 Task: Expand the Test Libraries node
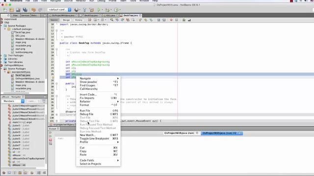(x=1, y=62)
